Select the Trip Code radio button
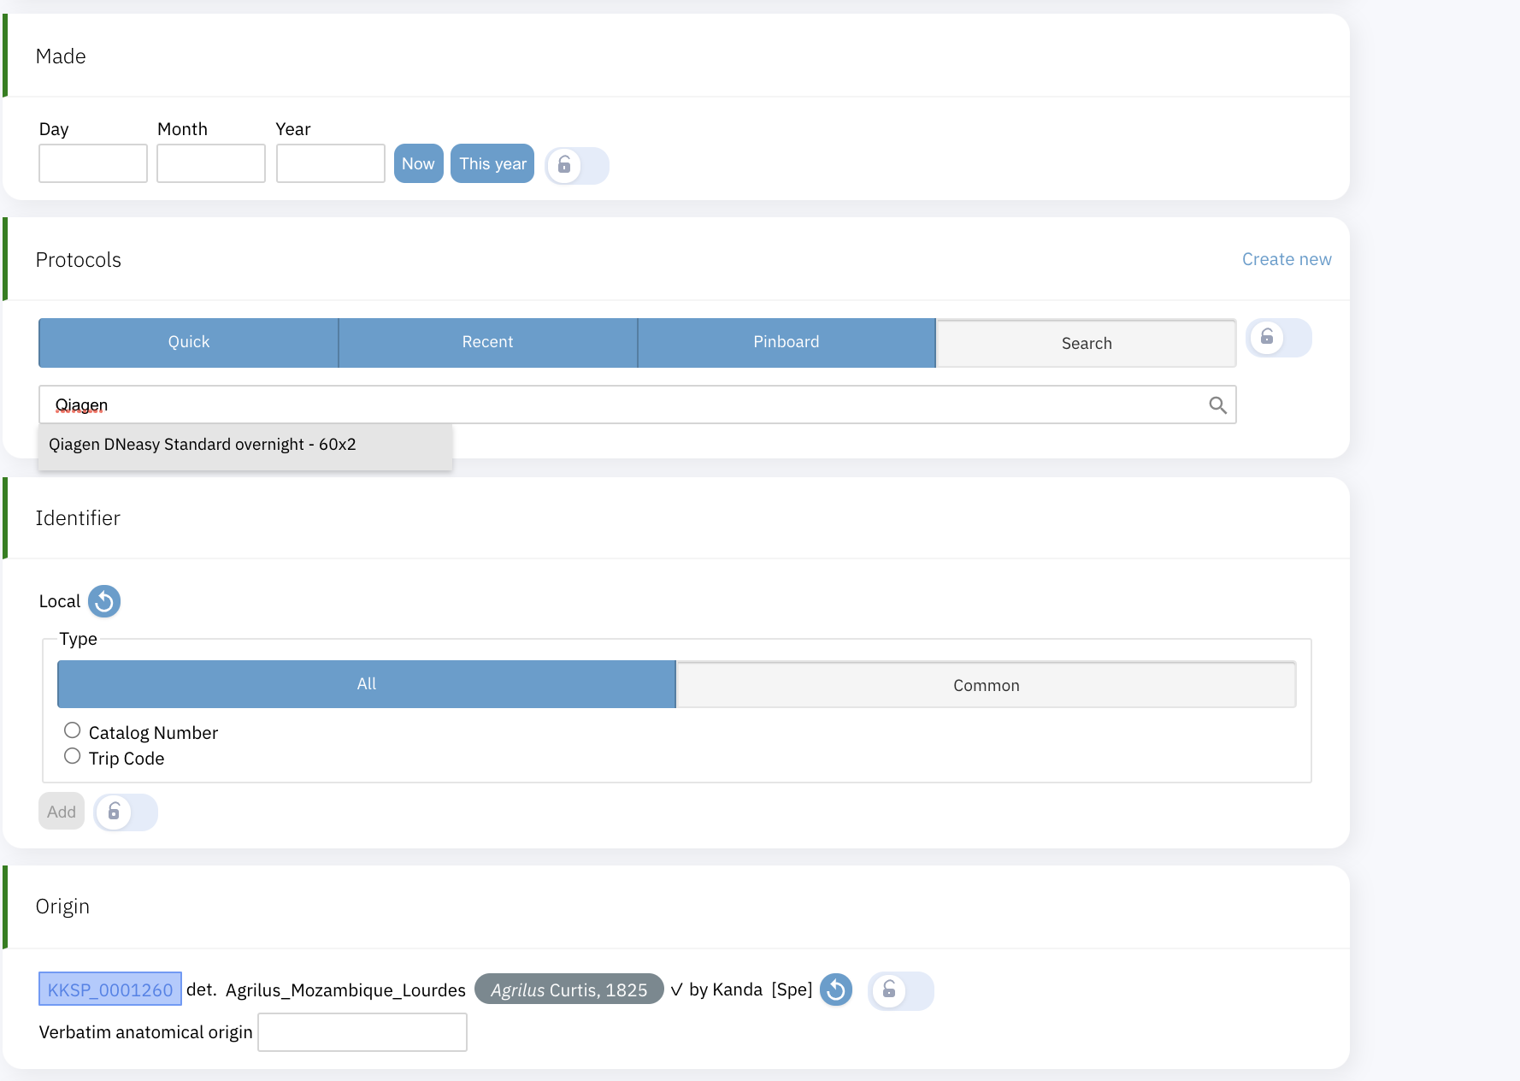The height and width of the screenshot is (1081, 1520). click(x=73, y=756)
